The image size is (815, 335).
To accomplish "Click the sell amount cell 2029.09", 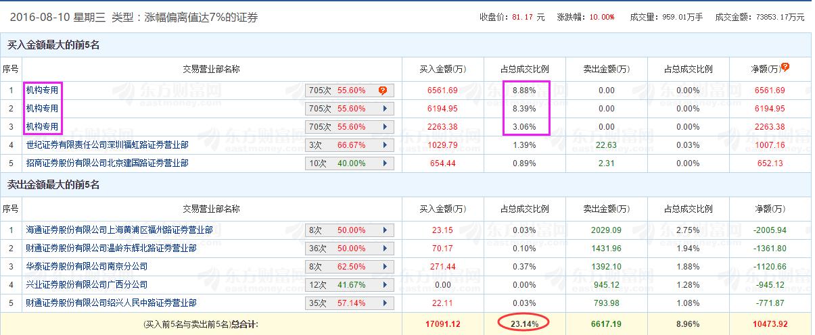I will [x=606, y=230].
